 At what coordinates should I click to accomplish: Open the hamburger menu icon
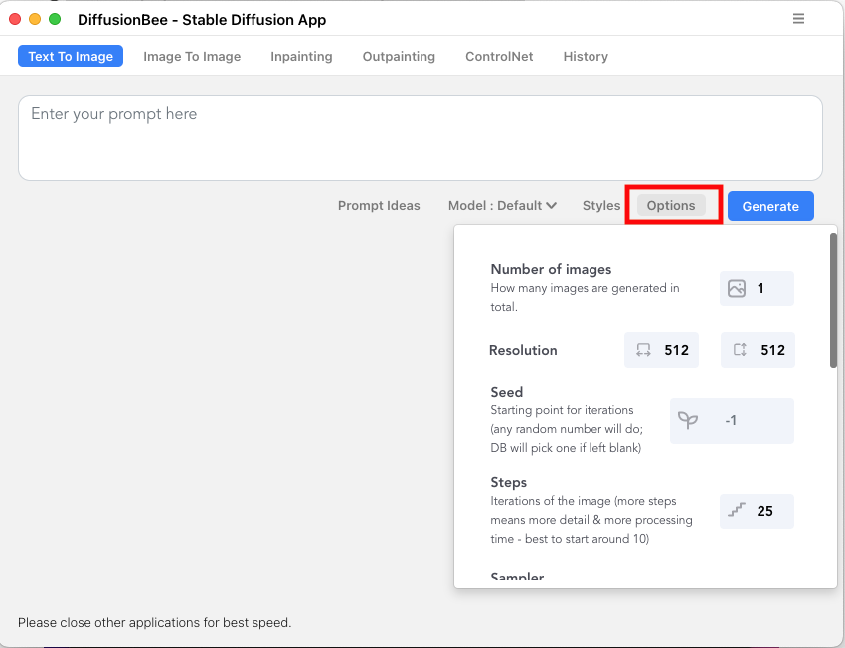click(x=798, y=19)
